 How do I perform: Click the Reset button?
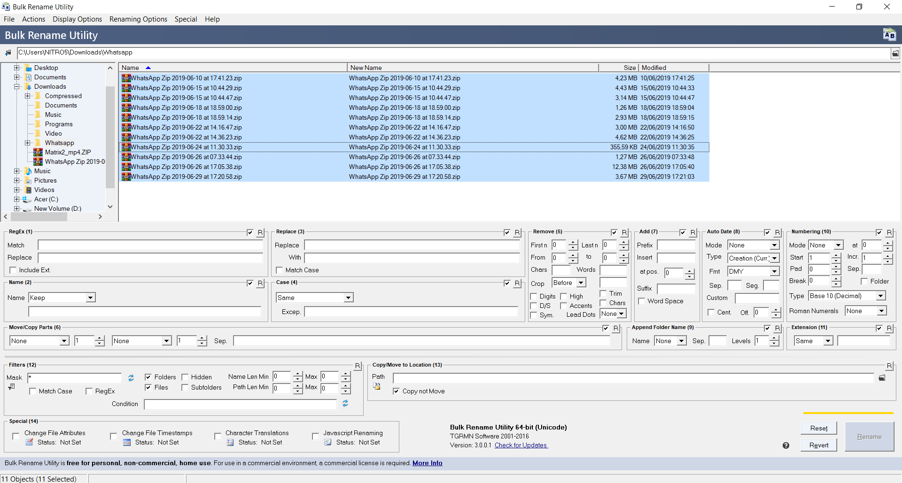(818, 428)
